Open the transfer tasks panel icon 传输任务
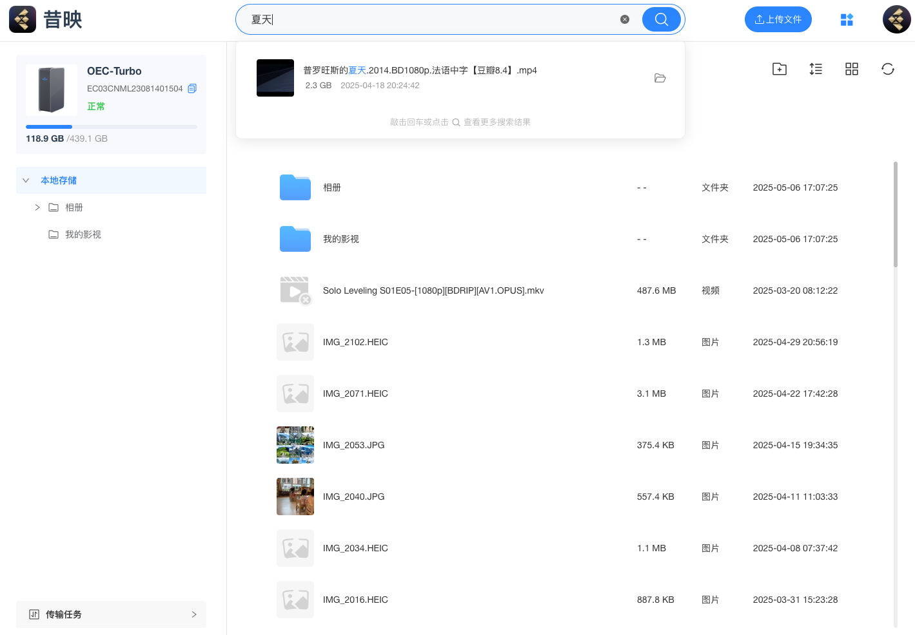The width and height of the screenshot is (915, 635). pyautogui.click(x=35, y=614)
